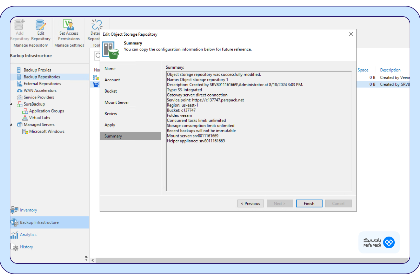
Task: Click the Detach Repository ribbon icon
Action: pyautogui.click(x=97, y=24)
